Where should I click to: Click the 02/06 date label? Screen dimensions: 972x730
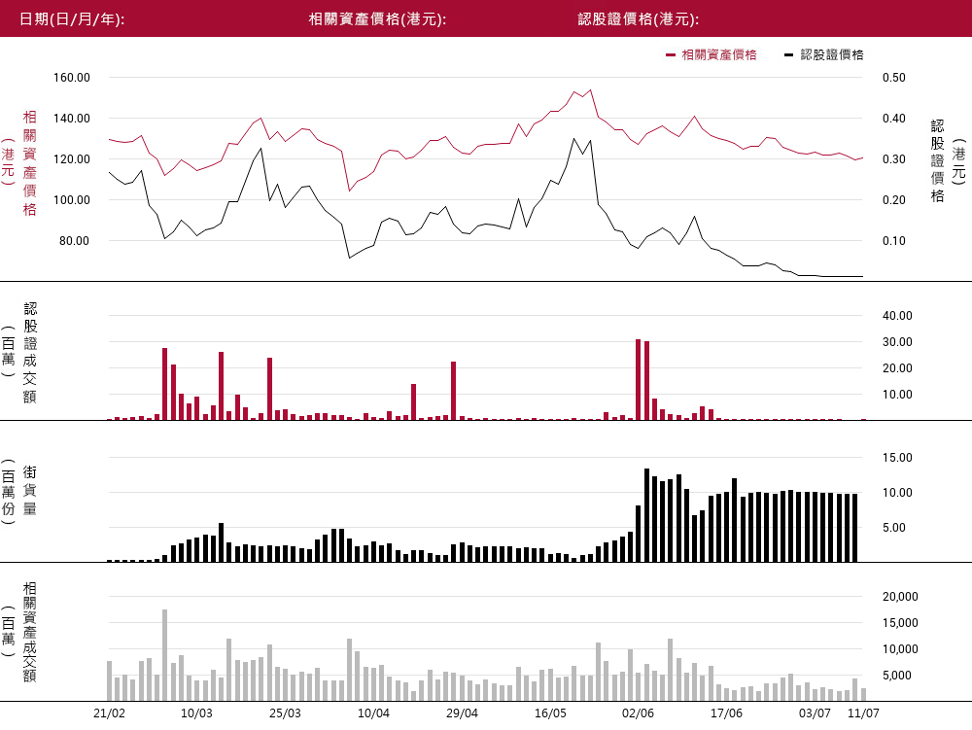pyautogui.click(x=638, y=713)
